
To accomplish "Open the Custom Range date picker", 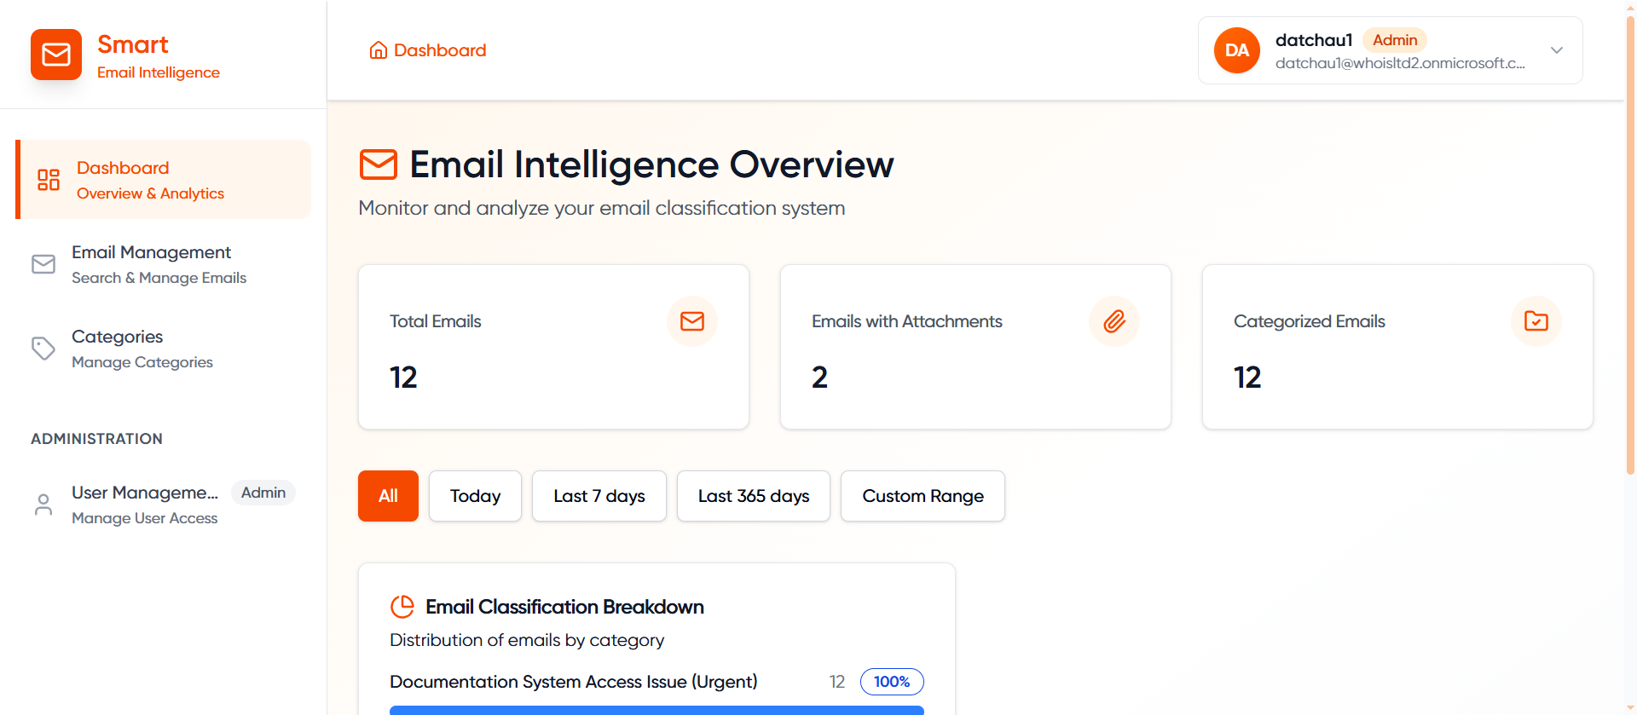I will click(923, 496).
